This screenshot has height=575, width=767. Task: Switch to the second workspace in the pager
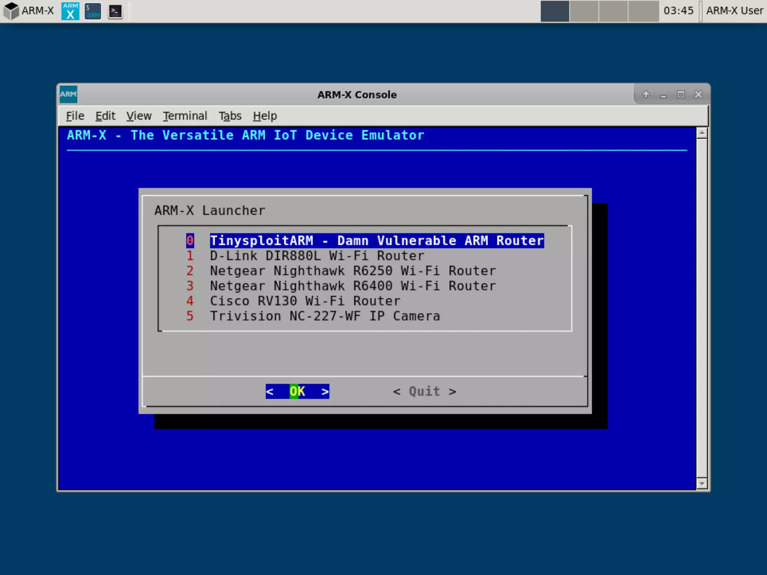point(584,11)
